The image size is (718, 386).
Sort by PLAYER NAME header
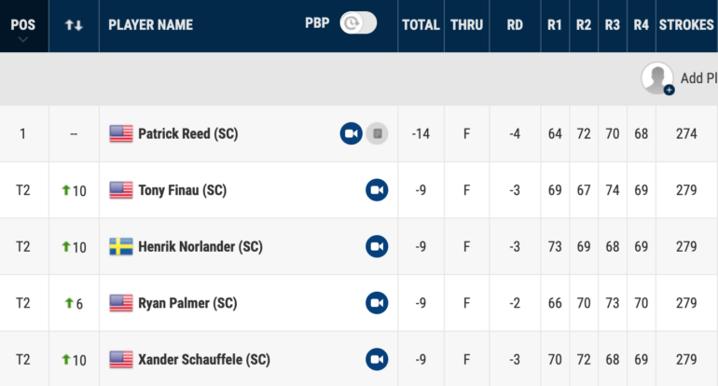(x=151, y=25)
